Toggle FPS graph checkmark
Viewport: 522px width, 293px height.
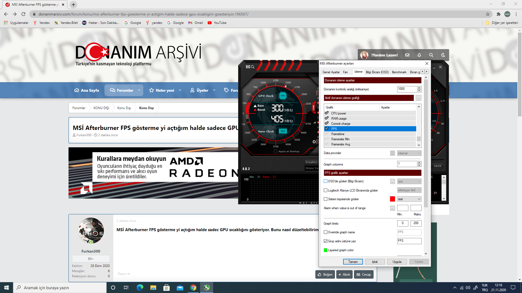(327, 128)
